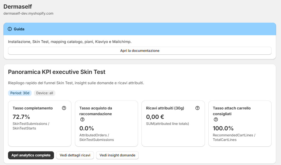Click the Tasso acquisto da raccomandazione title
Viewport: 281px width, 165px height.
tap(96, 111)
